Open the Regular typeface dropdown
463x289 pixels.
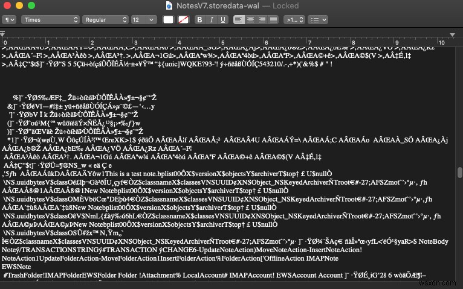(x=105, y=20)
